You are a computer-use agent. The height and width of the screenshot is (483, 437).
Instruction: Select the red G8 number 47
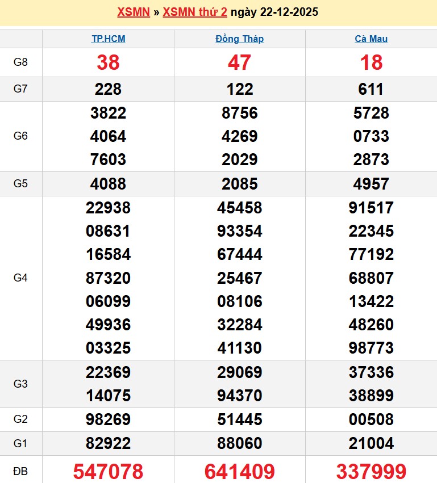point(239,62)
